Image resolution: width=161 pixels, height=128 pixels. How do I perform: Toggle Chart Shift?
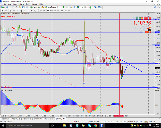pos(86,7)
